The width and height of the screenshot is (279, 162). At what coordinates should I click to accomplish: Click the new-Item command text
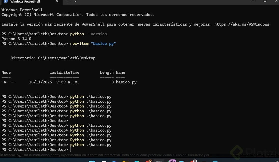(79, 44)
